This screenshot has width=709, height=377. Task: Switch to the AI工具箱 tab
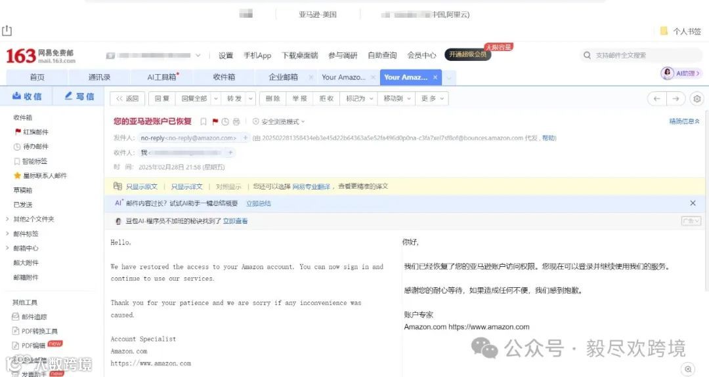click(162, 77)
